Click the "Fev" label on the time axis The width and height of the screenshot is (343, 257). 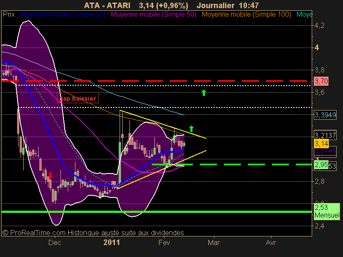164,242
